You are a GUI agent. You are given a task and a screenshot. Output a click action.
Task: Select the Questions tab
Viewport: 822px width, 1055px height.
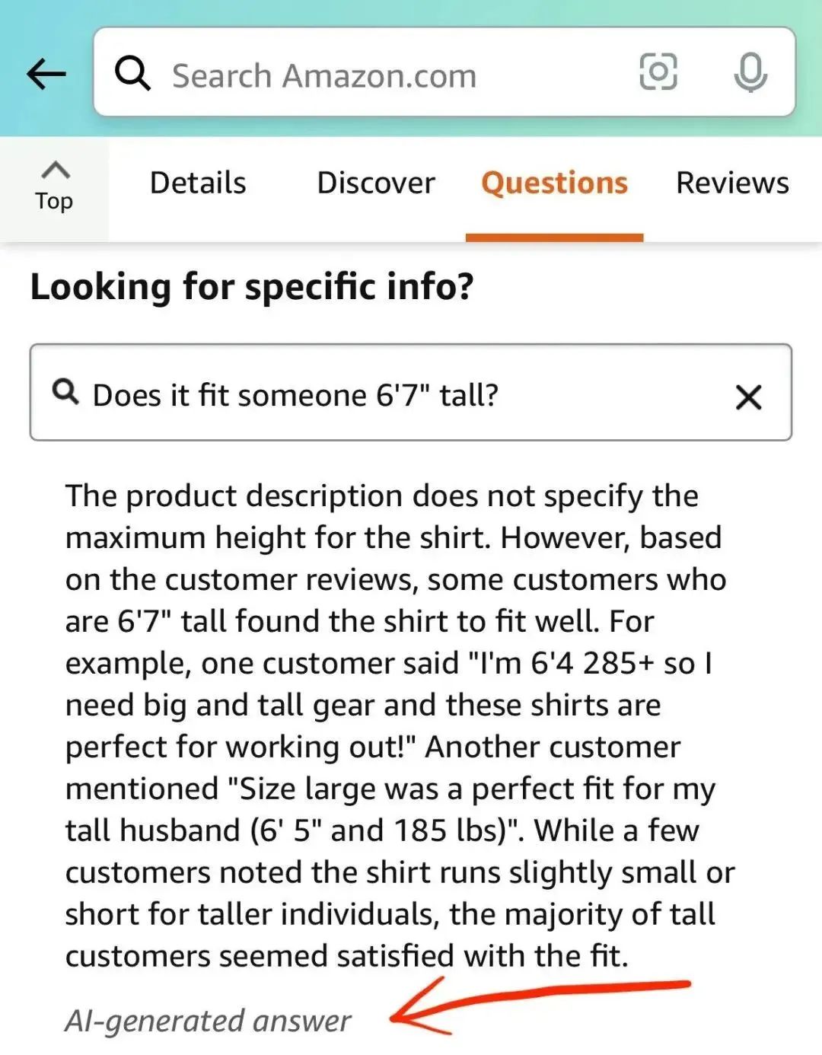(554, 183)
